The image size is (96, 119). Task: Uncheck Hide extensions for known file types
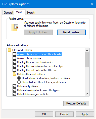pos(14,90)
